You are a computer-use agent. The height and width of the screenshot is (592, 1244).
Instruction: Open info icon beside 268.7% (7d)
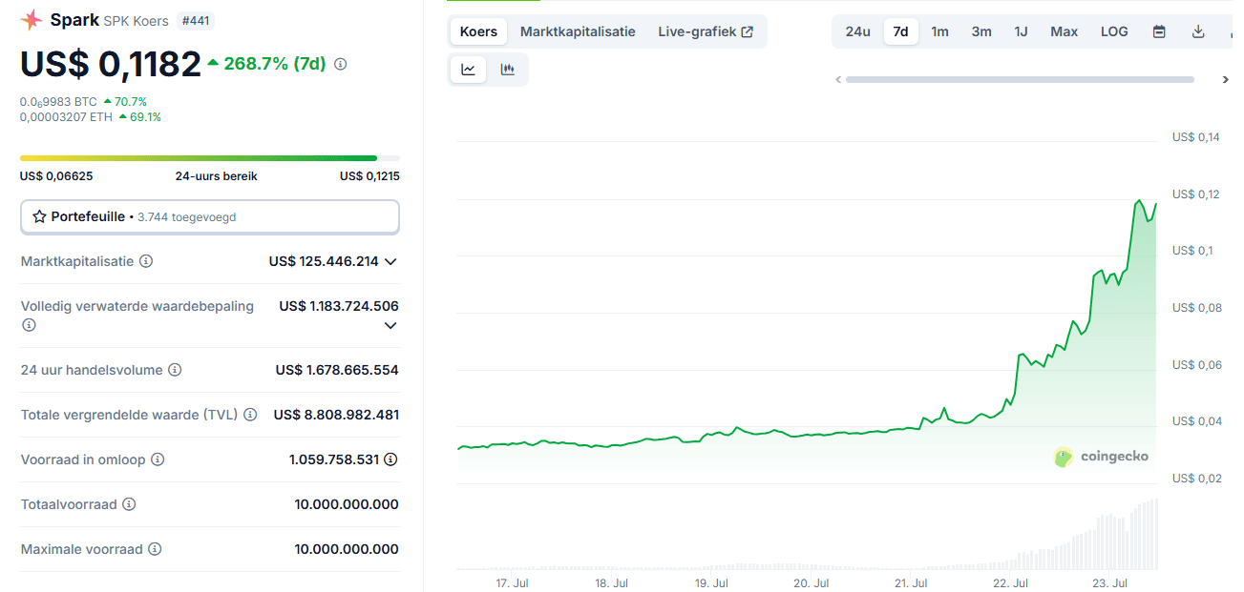[341, 64]
